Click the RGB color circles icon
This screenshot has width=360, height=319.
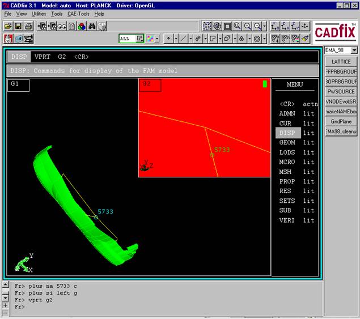[x=81, y=26]
